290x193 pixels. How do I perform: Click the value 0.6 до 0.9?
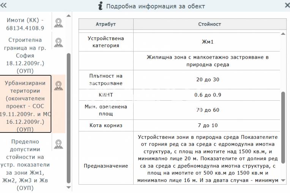pos(208,95)
